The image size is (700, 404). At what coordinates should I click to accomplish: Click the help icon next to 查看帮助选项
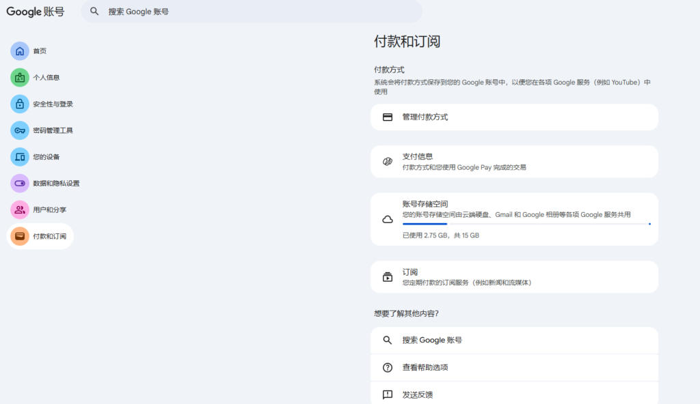(x=388, y=366)
